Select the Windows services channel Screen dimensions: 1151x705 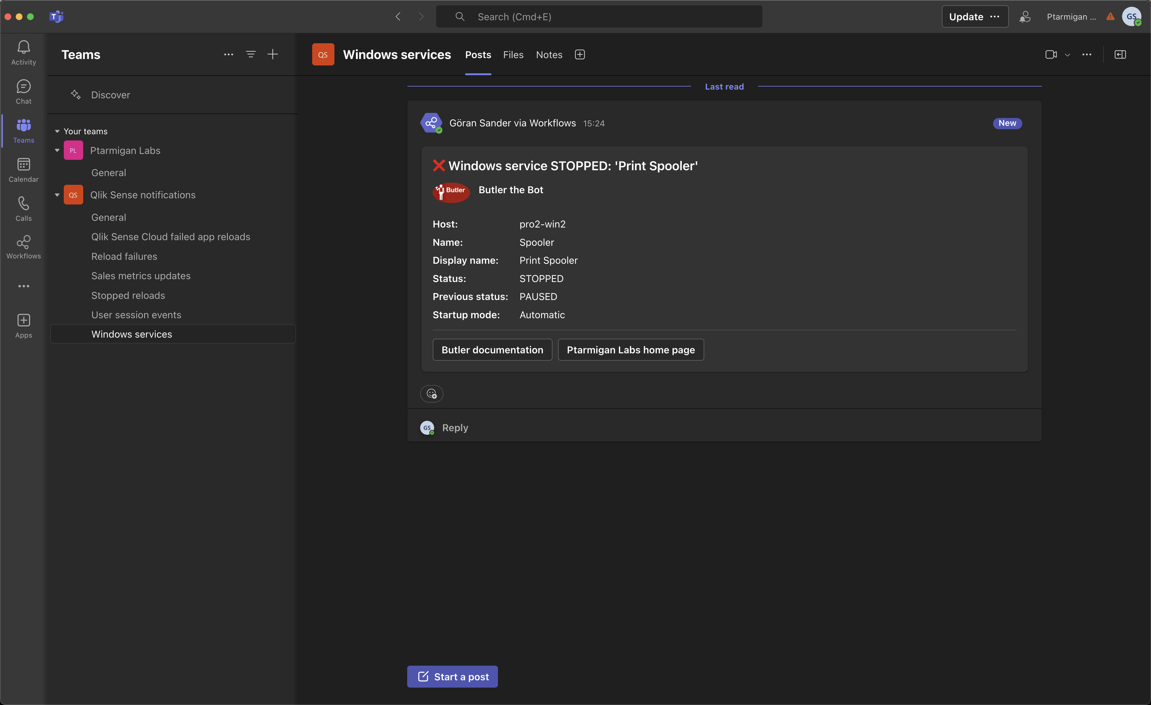[173, 334]
